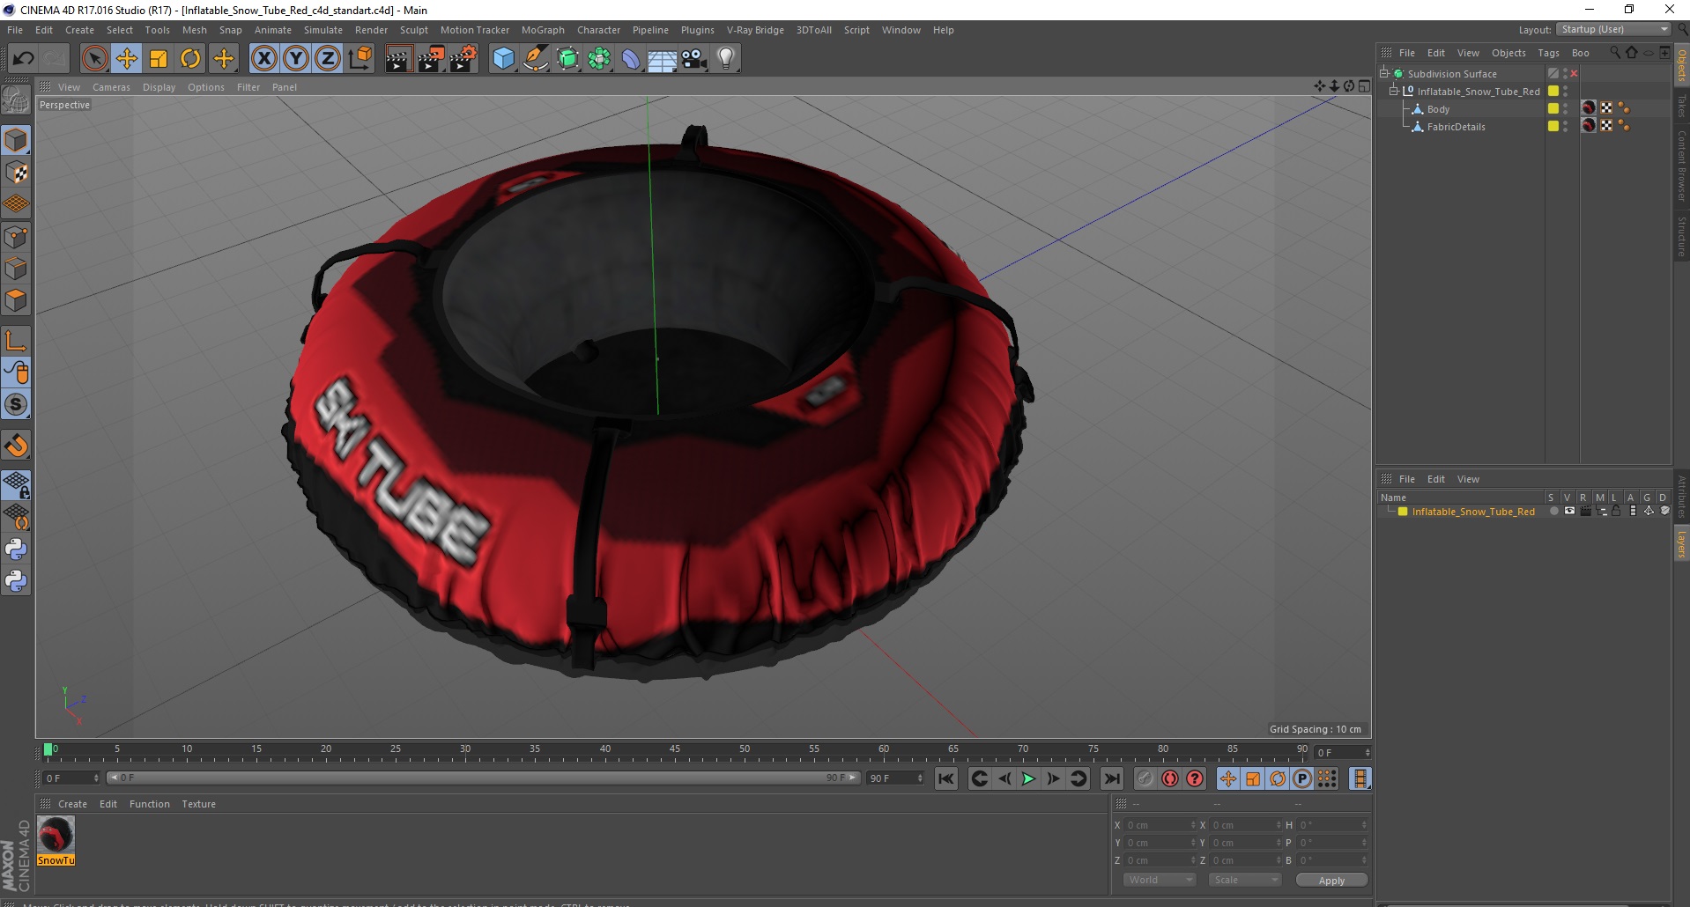Open the spline Pen tool
1690x907 pixels.
click(x=536, y=58)
